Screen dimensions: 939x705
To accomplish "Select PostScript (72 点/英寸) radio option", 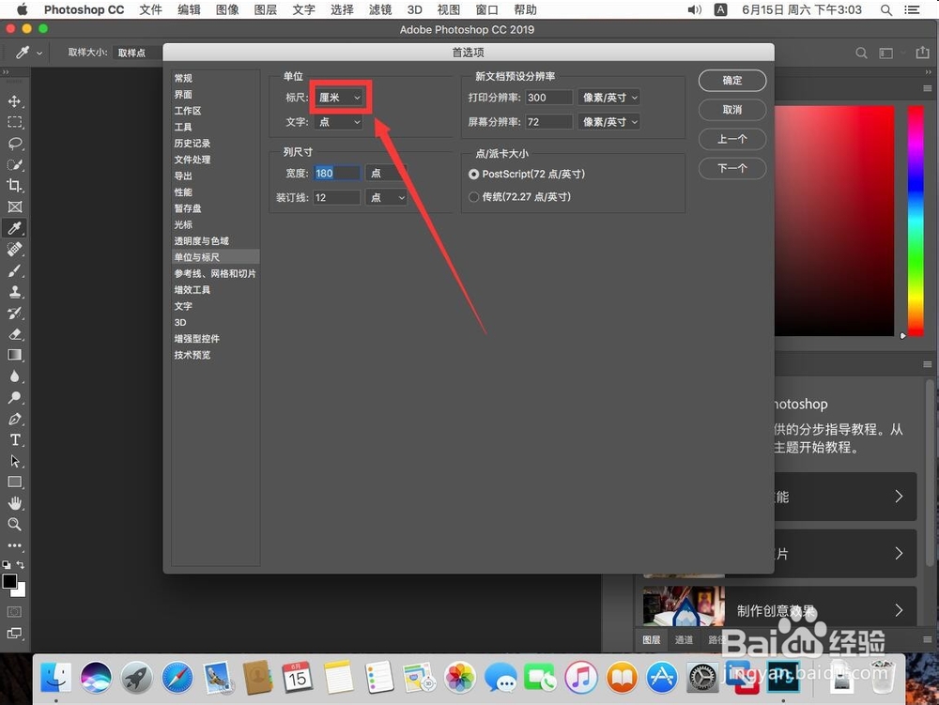I will (x=473, y=175).
